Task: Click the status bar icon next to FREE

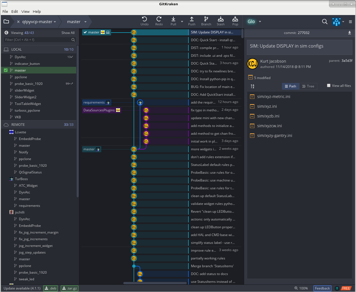Action: 337,288
